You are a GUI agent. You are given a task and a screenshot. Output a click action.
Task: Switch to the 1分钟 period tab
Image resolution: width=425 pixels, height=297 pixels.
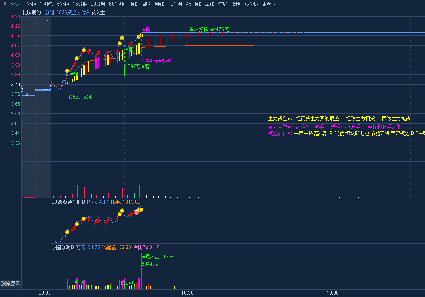[30, 4]
